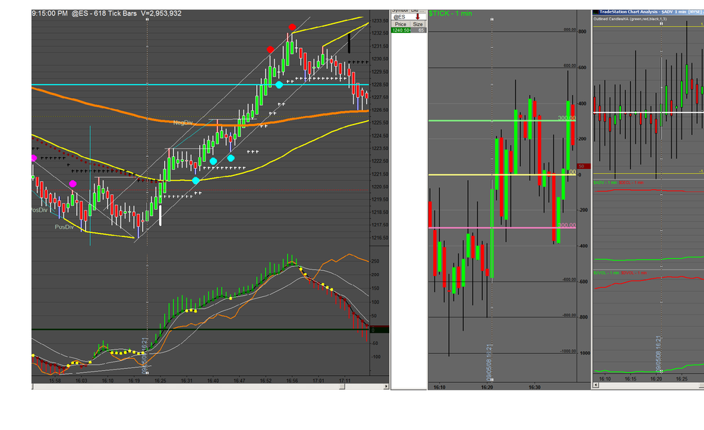Click the @ES symbol entry field
Image resolution: width=704 pixels, height=430 pixels.
tap(403, 17)
